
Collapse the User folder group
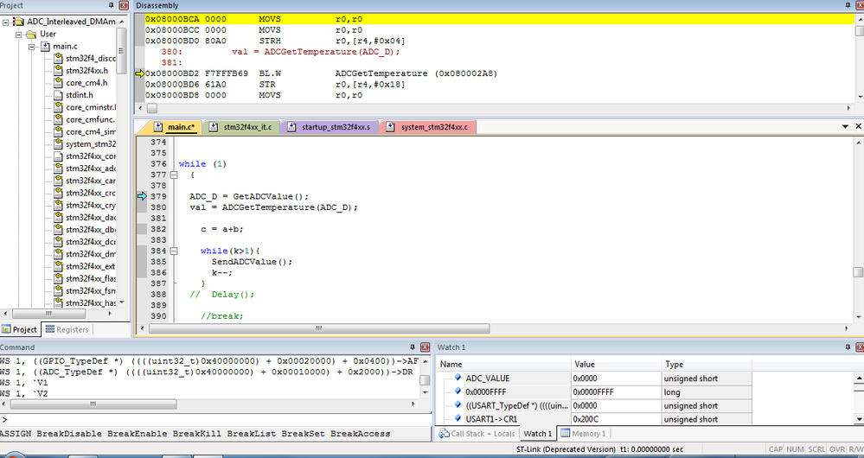tap(20, 35)
